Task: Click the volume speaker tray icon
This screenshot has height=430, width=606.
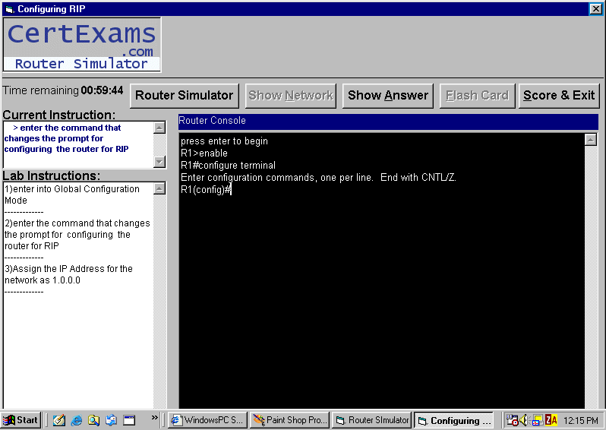Action: [x=524, y=420]
